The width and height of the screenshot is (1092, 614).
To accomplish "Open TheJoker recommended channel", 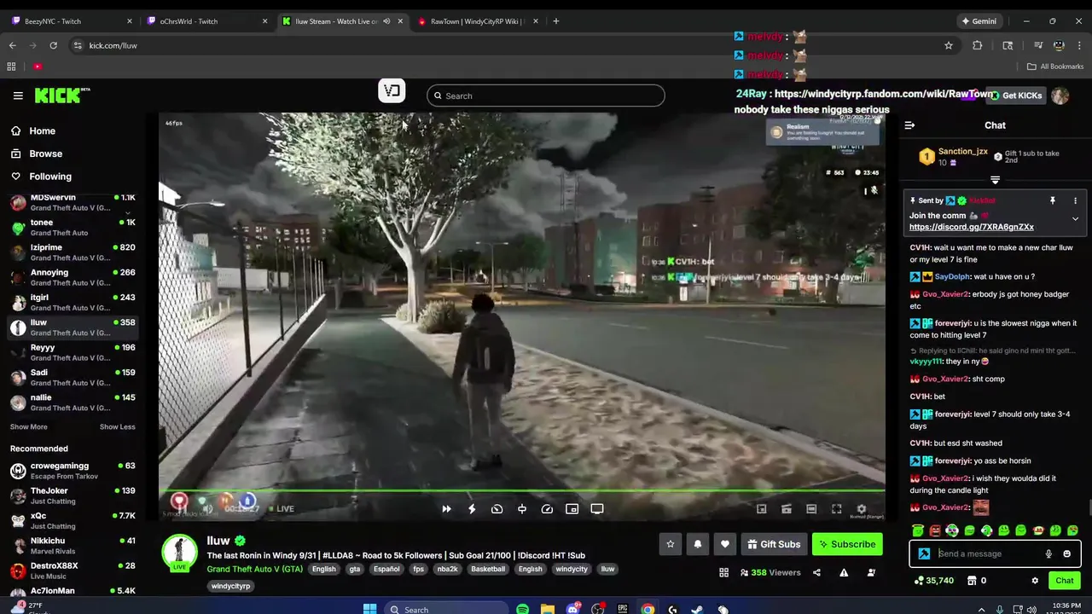I will [x=73, y=495].
